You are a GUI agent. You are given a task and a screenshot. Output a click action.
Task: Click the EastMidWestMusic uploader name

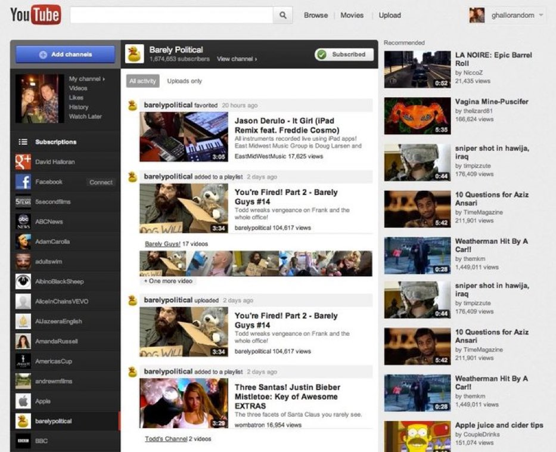click(260, 156)
